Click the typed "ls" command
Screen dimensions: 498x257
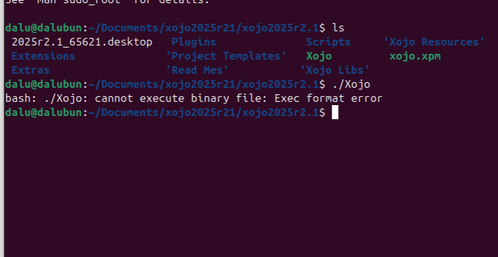339,28
